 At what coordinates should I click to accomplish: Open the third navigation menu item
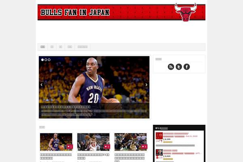pyautogui.click(x=60, y=47)
